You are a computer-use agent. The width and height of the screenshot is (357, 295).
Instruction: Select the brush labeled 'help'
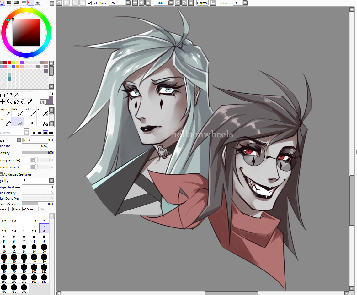coord(6,112)
